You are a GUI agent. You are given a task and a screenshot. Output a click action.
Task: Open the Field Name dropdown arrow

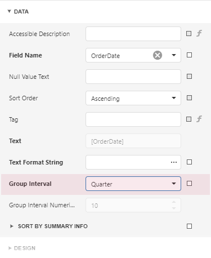click(x=174, y=55)
